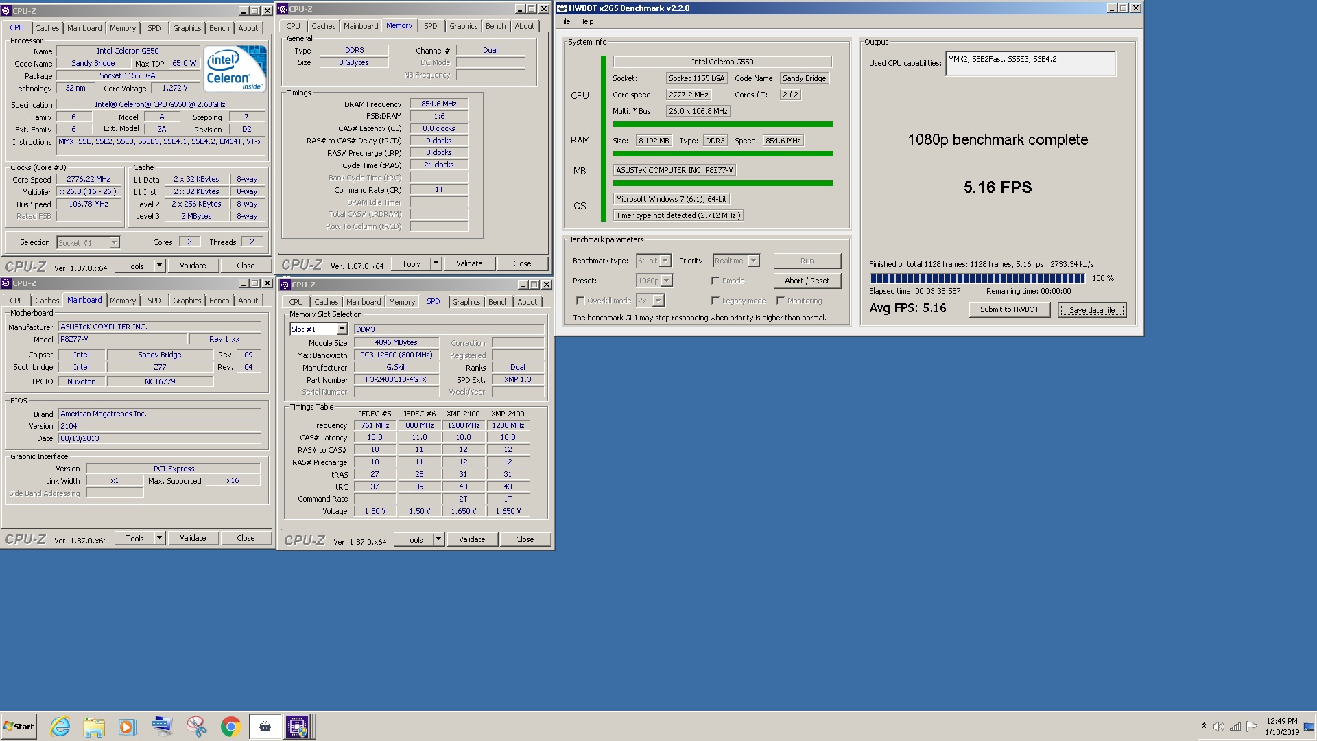Expand Tools arrow in CPU-Z SPD window

(438, 539)
